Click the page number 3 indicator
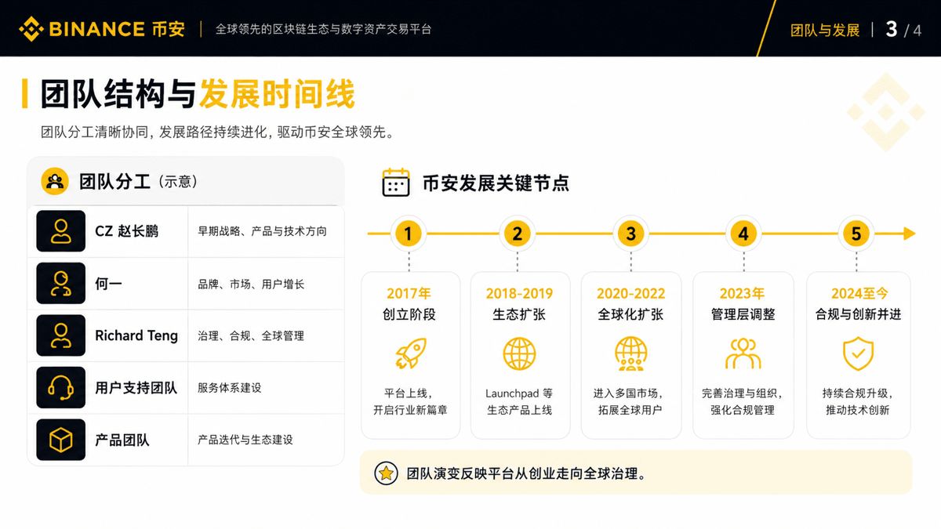The width and height of the screenshot is (941, 529). pos(892,29)
